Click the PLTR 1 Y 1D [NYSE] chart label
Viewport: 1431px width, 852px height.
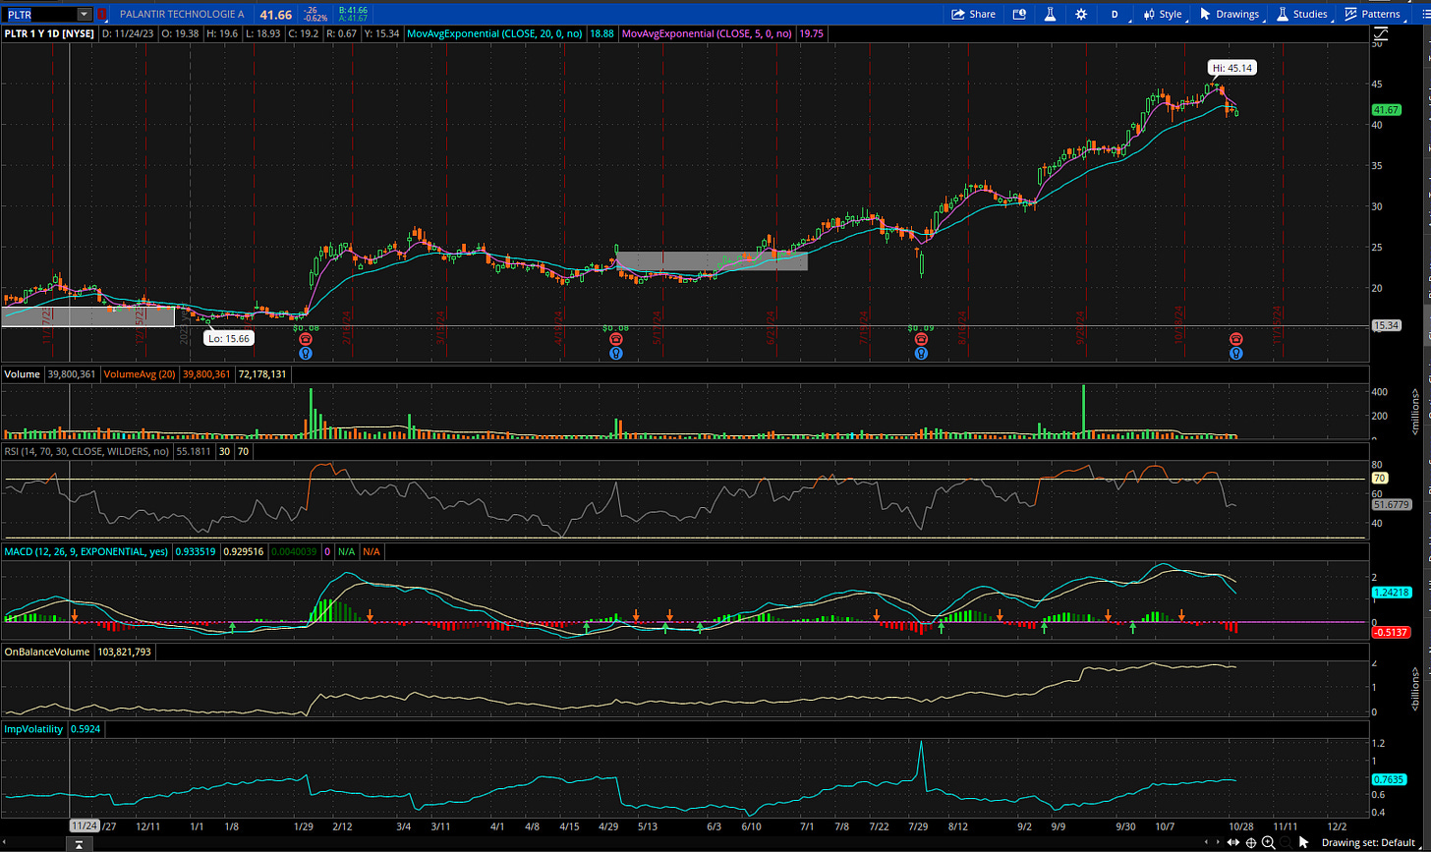click(x=50, y=32)
